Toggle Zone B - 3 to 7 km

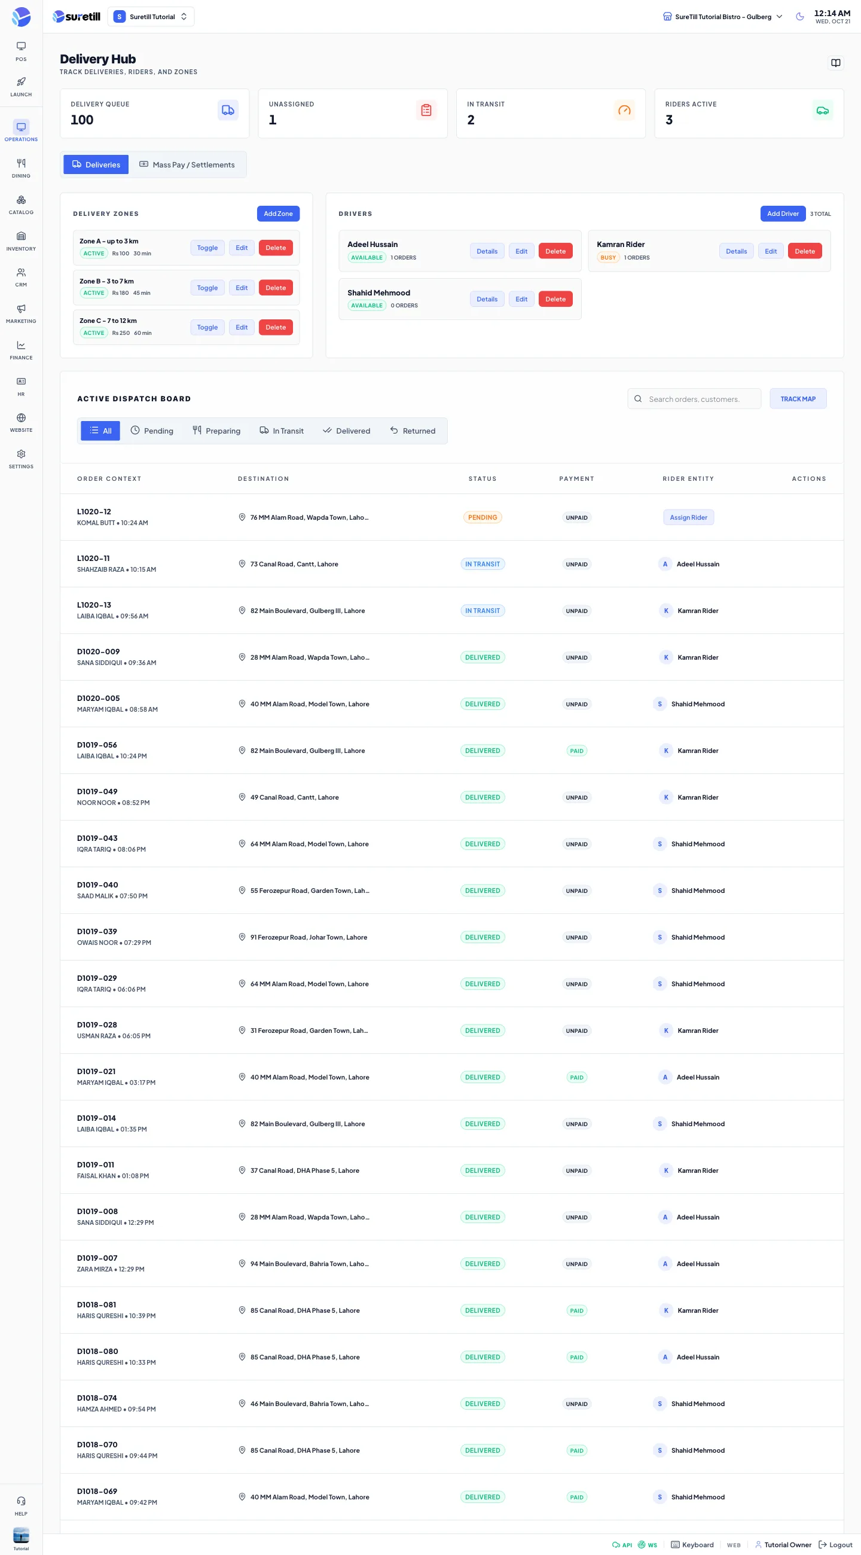[207, 288]
